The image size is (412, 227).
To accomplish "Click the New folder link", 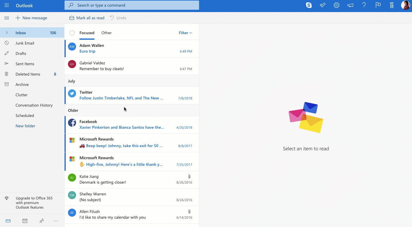I will (x=25, y=126).
